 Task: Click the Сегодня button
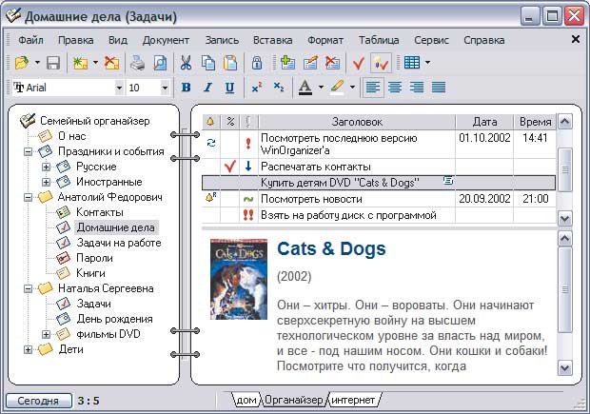[38, 401]
